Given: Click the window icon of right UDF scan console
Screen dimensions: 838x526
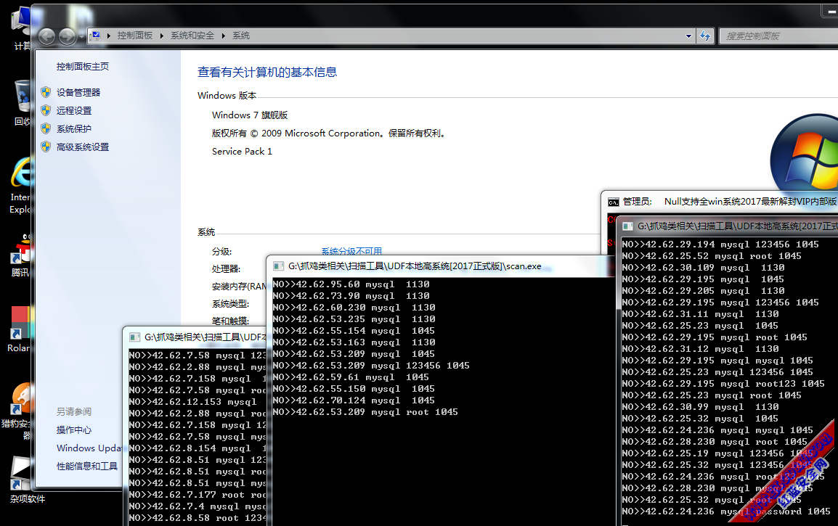Looking at the screenshot, I should [x=628, y=226].
